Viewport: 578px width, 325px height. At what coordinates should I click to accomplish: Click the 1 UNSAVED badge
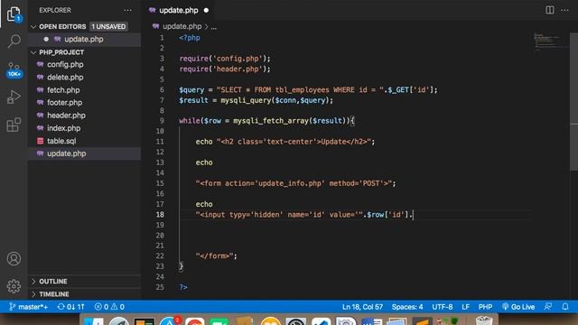(108, 26)
